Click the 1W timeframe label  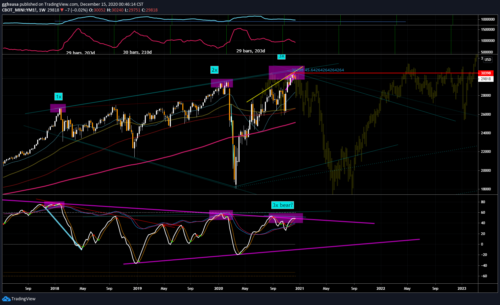point(42,10)
